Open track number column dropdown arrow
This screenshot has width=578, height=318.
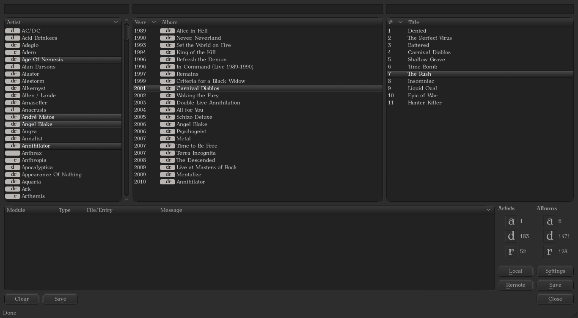point(400,22)
